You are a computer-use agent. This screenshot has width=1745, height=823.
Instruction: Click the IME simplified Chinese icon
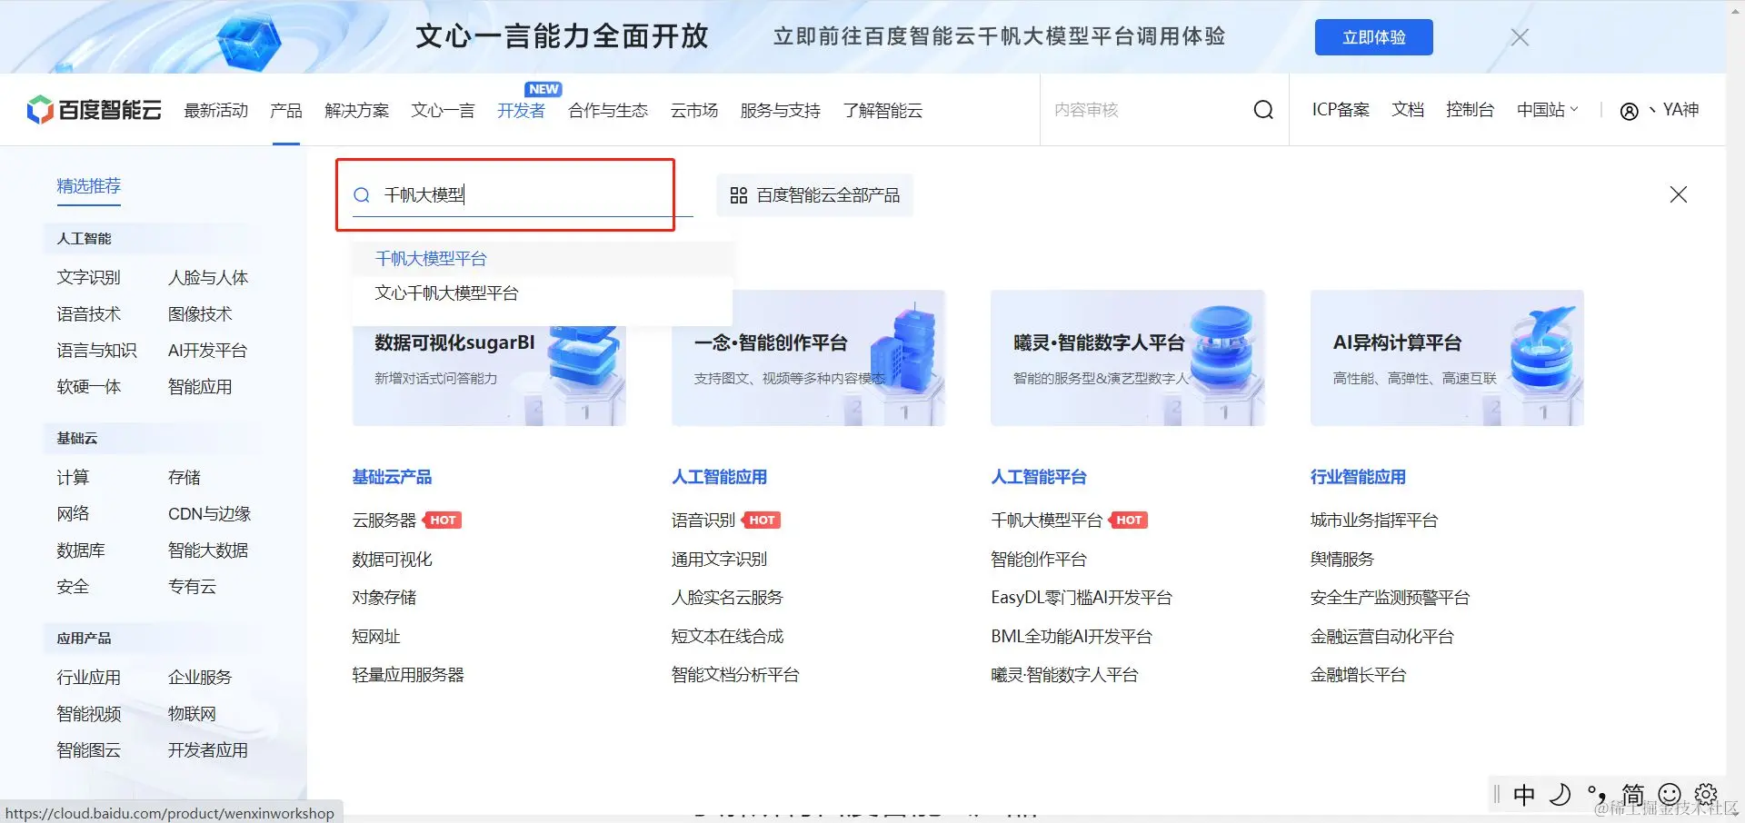pos(1633,795)
